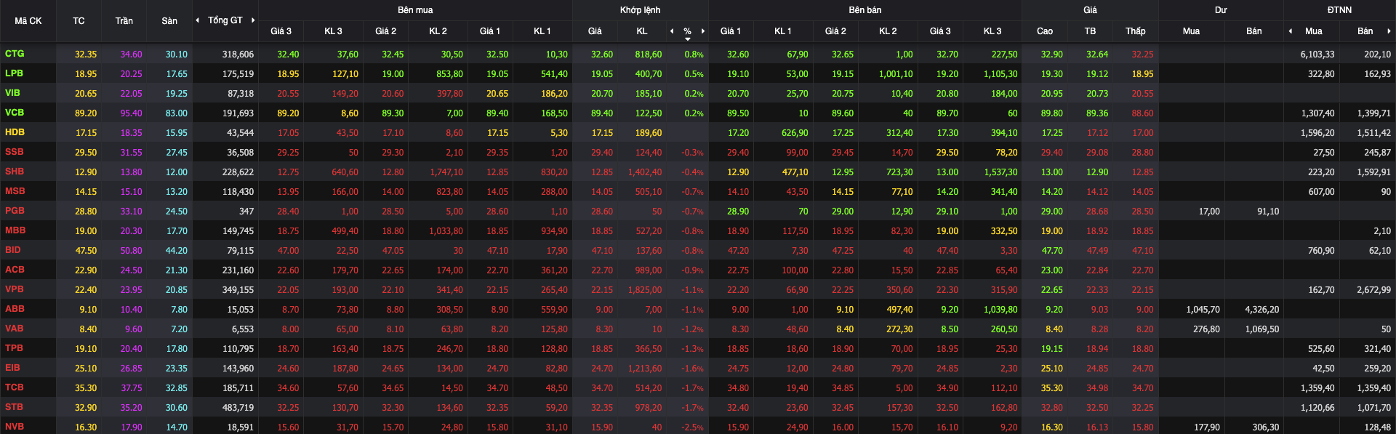The height and width of the screenshot is (434, 1396).
Task: Click the Khớp lệnh Giá column header
Action: (595, 31)
